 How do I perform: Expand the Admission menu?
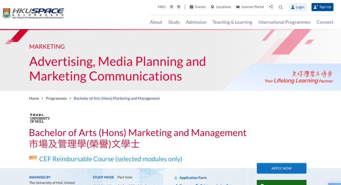[196, 22]
